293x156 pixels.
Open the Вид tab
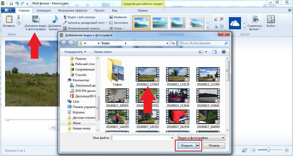[x=115, y=10]
